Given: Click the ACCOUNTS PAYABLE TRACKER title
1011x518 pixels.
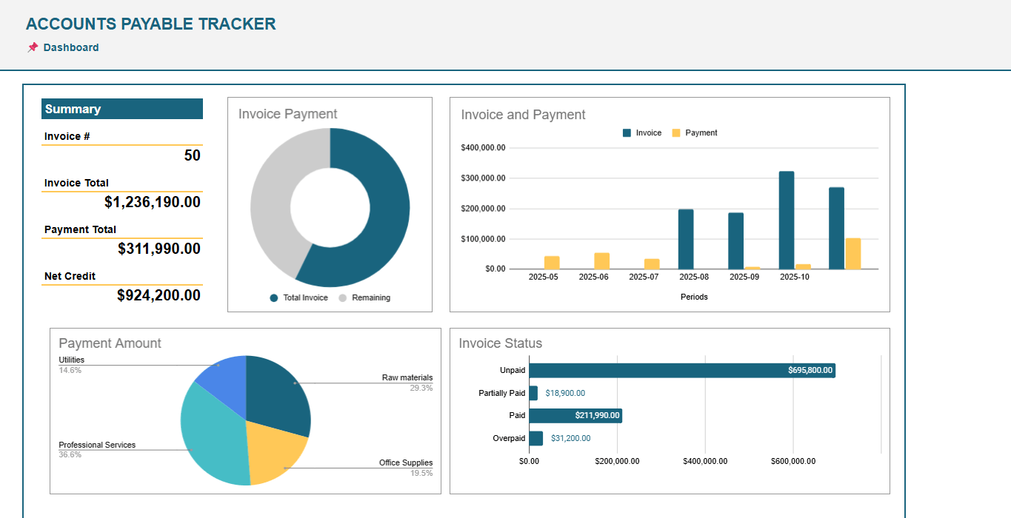Looking at the screenshot, I should (x=151, y=24).
